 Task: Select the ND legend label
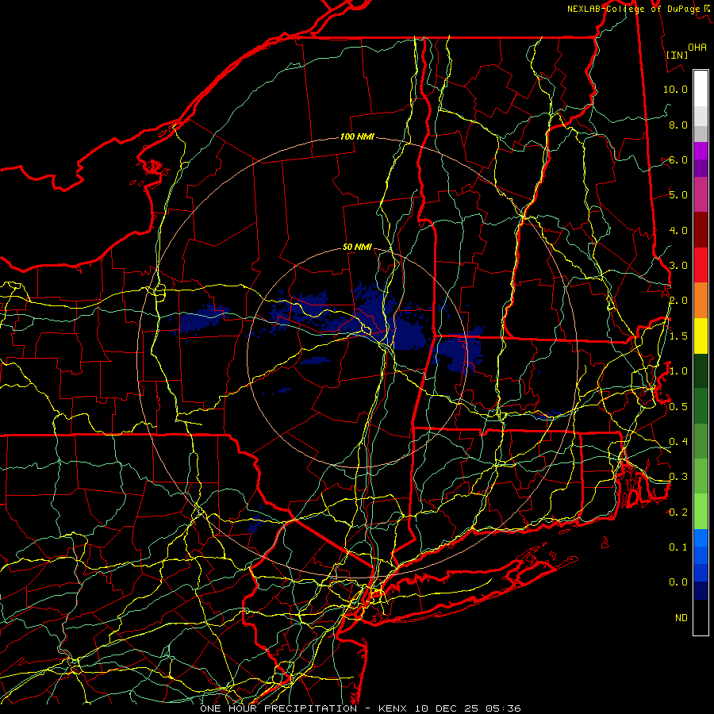[681, 617]
